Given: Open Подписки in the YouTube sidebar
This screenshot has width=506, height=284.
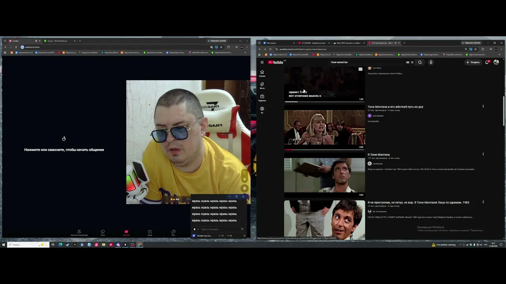Looking at the screenshot, I should coord(262,98).
